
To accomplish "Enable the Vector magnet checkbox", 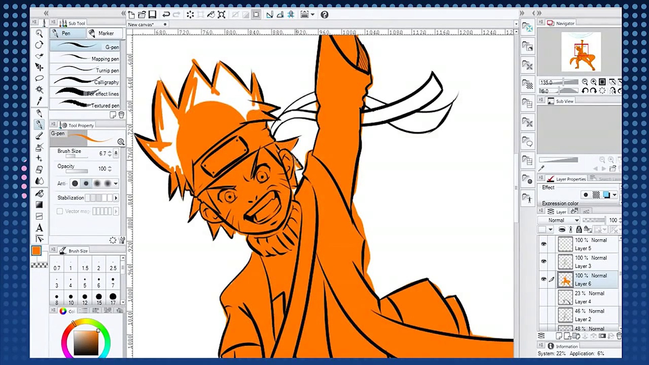I will pyautogui.click(x=60, y=211).
